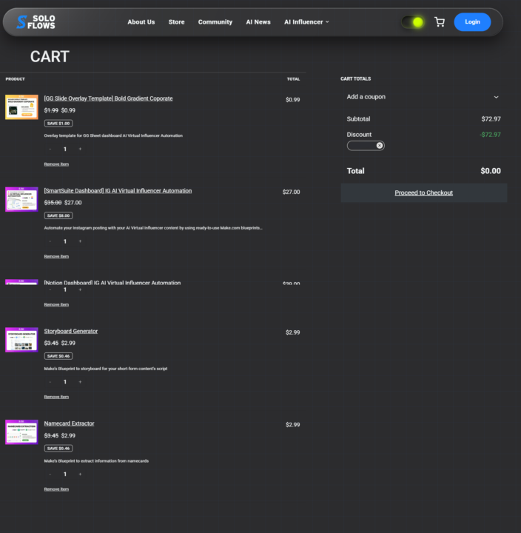Screen dimensions: 521x533
Task: Go to the Store page
Action: point(176,22)
